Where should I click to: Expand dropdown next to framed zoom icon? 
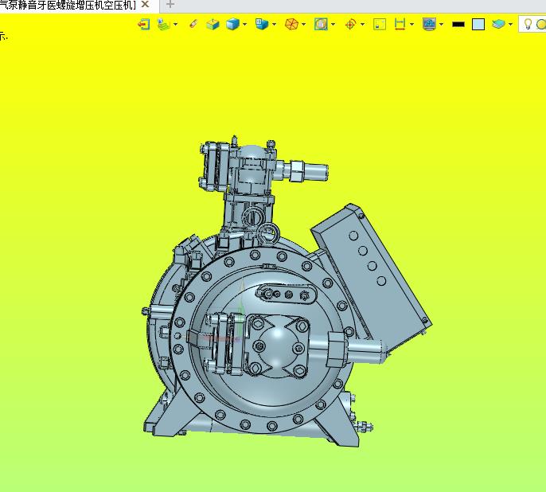click(333, 25)
